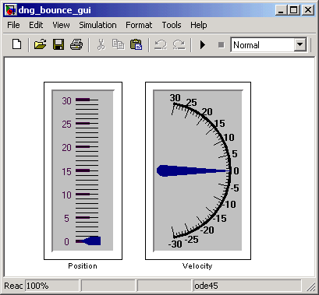
Task: Open a model using the folder icon
Action: click(41, 44)
